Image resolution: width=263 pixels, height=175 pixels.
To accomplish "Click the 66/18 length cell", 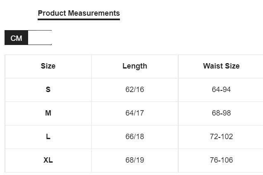I will (134, 137).
